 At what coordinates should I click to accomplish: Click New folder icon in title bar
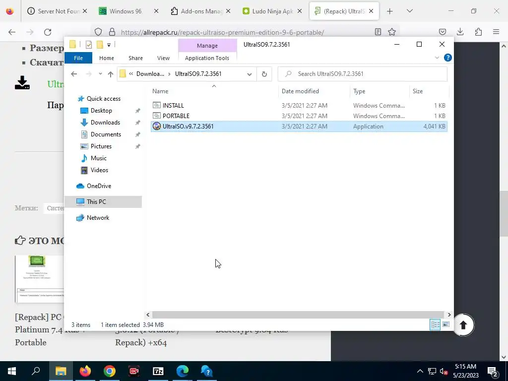tap(100, 45)
